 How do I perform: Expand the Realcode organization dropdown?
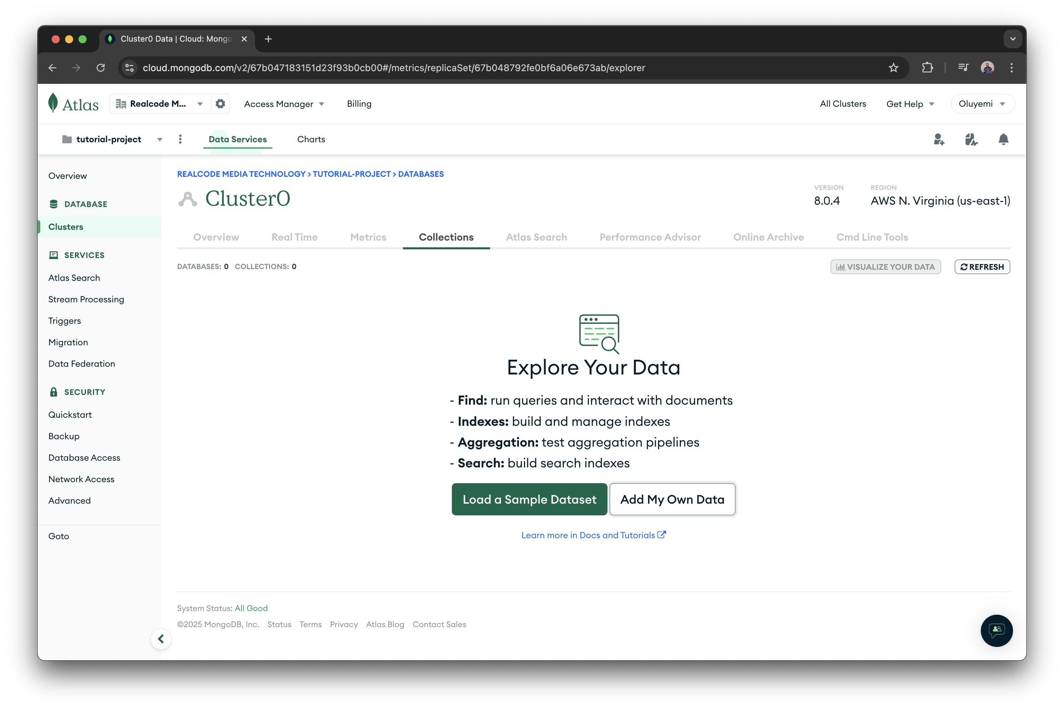pos(200,103)
